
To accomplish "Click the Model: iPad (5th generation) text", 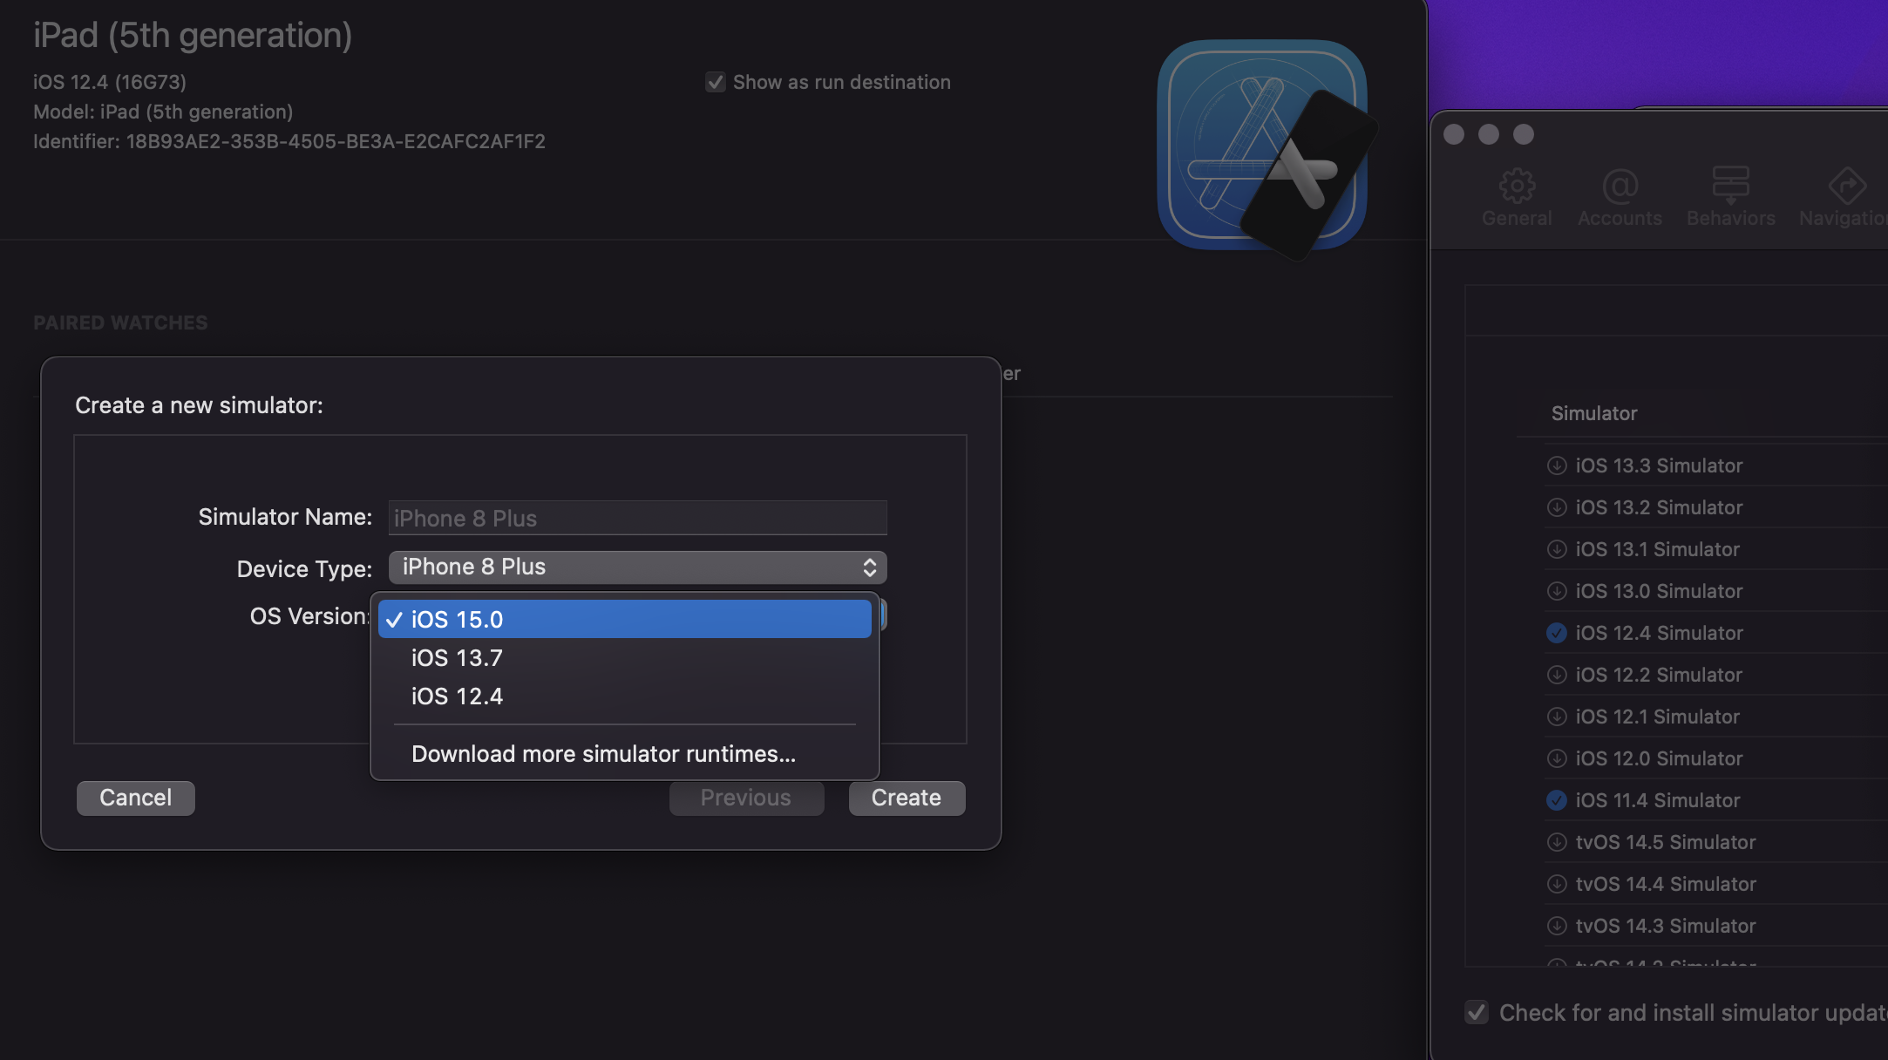I will pyautogui.click(x=163, y=112).
